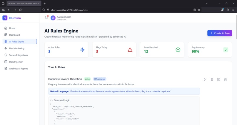Click the Avg Accuracy green checkmark icon
The width and height of the screenshot is (237, 125).
[226, 50]
